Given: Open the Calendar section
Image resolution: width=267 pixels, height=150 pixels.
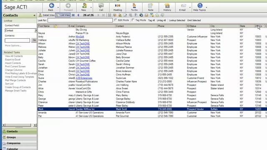Looking at the screenshot, I should click(x=12, y=149).
